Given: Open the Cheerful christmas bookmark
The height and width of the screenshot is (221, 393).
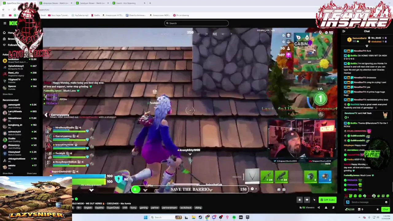Looking at the screenshot, I should (136, 15).
